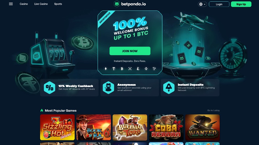Select the Tron crypto icon
This screenshot has height=145, width=259.
154,69
